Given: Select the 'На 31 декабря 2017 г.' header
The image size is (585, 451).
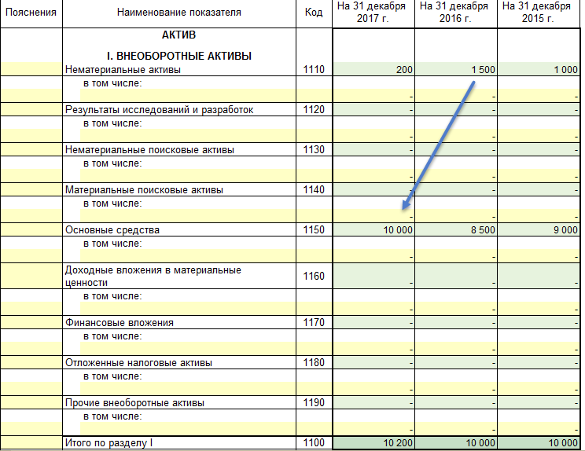Looking at the screenshot, I should pyautogui.click(x=373, y=13).
